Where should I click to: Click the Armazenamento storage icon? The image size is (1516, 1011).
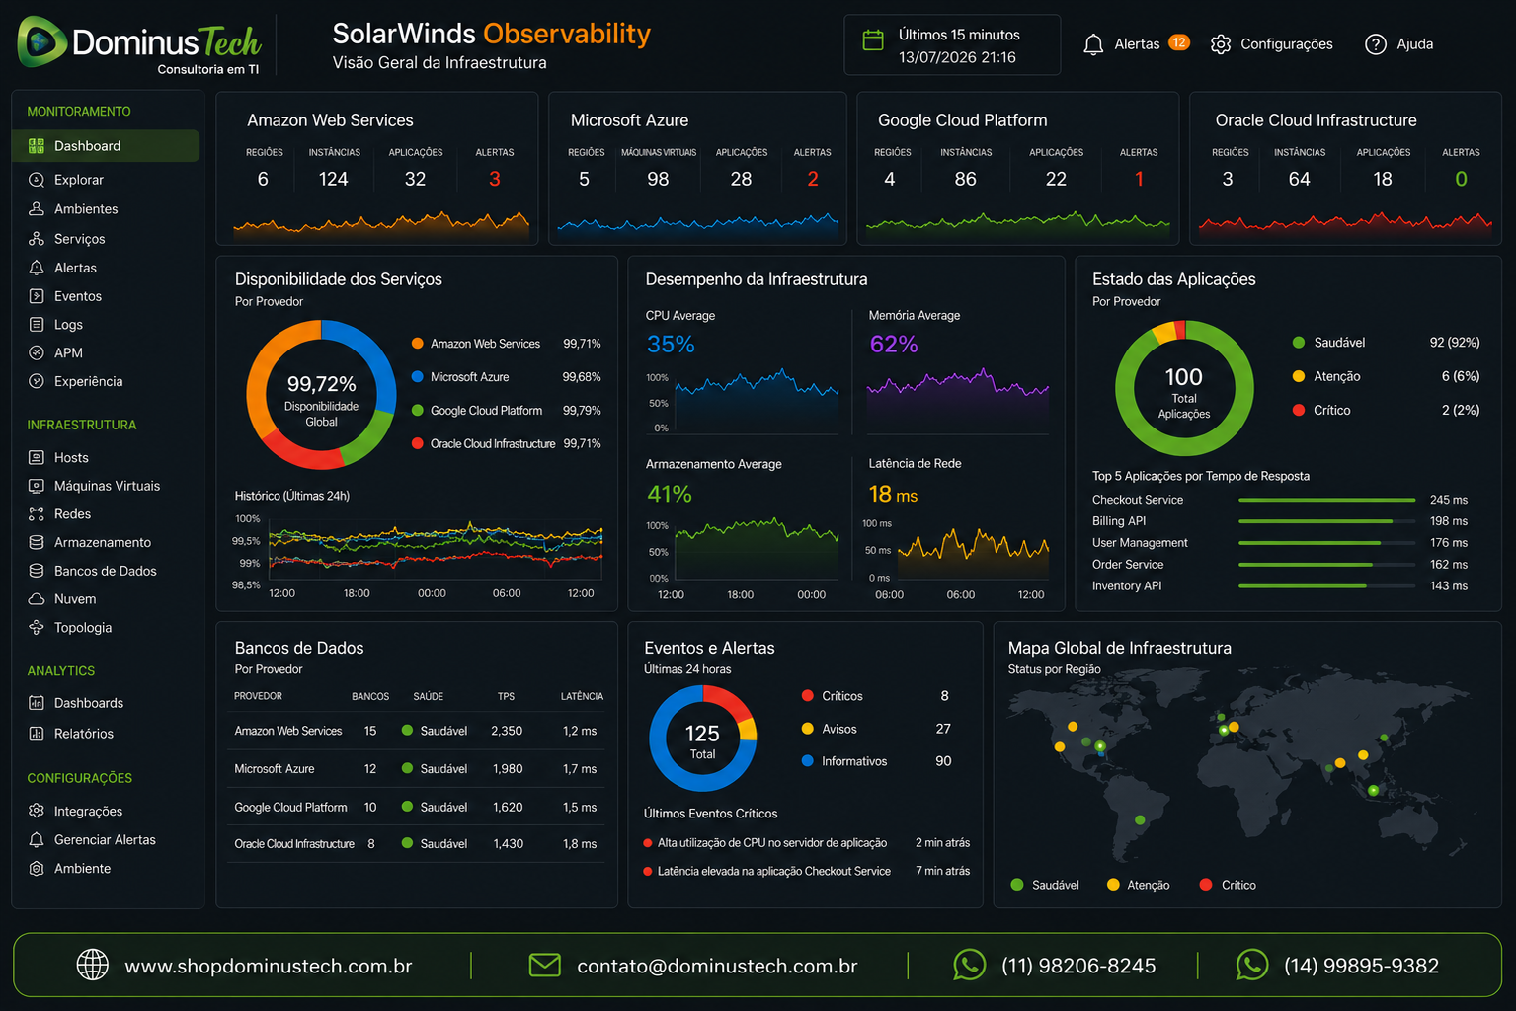click(37, 542)
